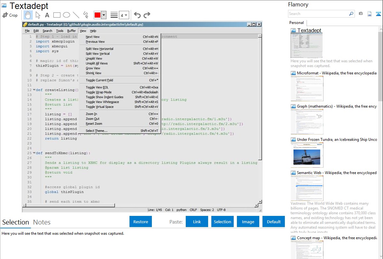Open the Tools menu in Textadept
This screenshot has width=383, height=259.
(x=59, y=31)
